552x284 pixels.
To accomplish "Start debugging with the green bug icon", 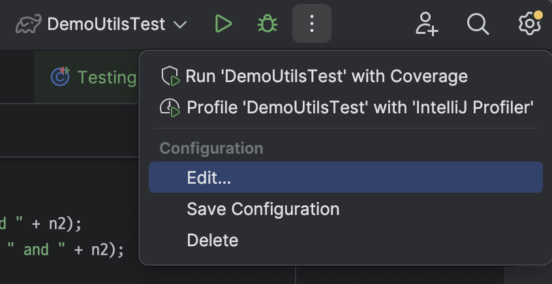I will 266,25.
